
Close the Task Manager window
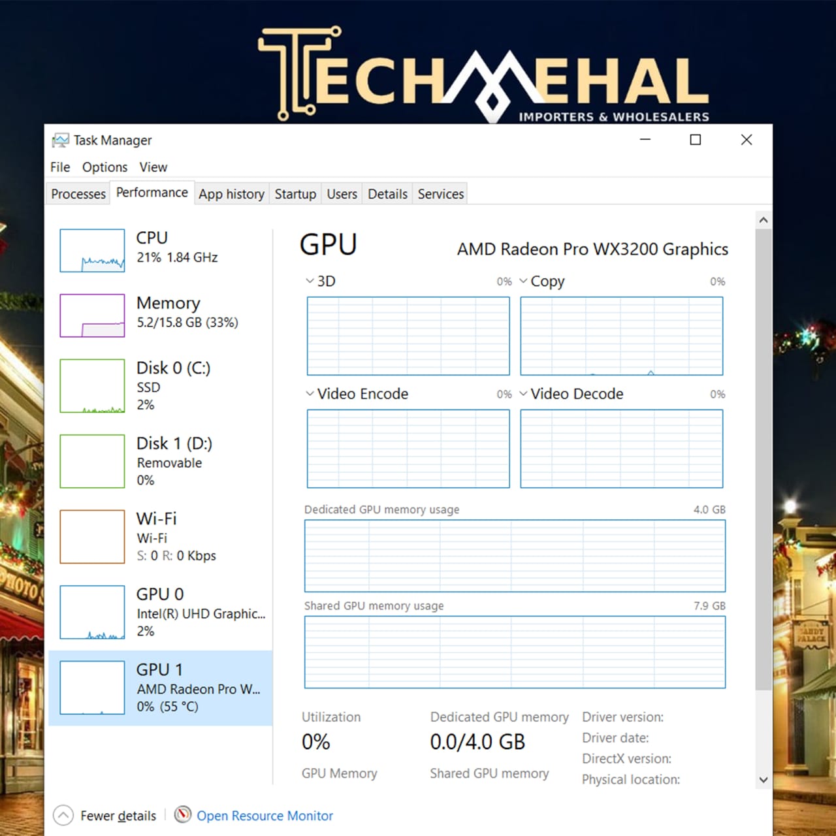[747, 140]
